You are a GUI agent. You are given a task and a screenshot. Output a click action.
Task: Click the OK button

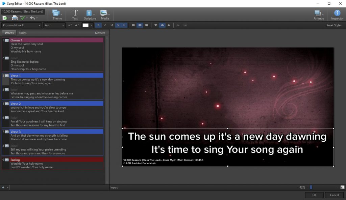click(314, 195)
